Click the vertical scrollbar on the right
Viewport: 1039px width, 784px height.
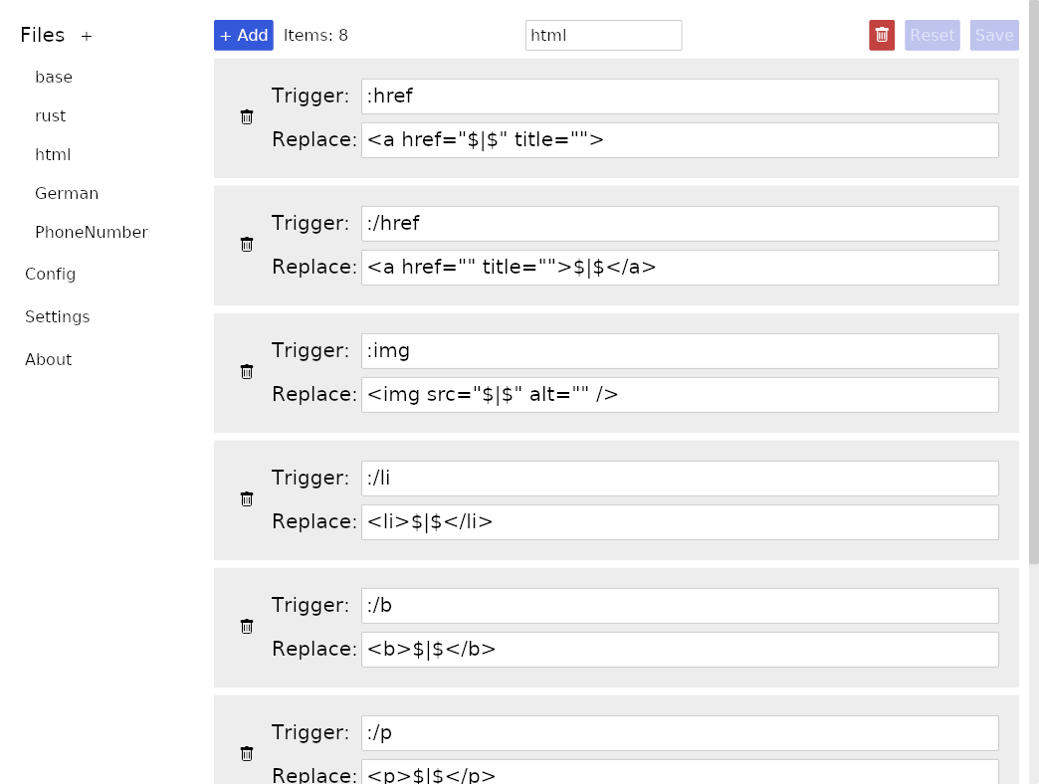coord(1034,283)
